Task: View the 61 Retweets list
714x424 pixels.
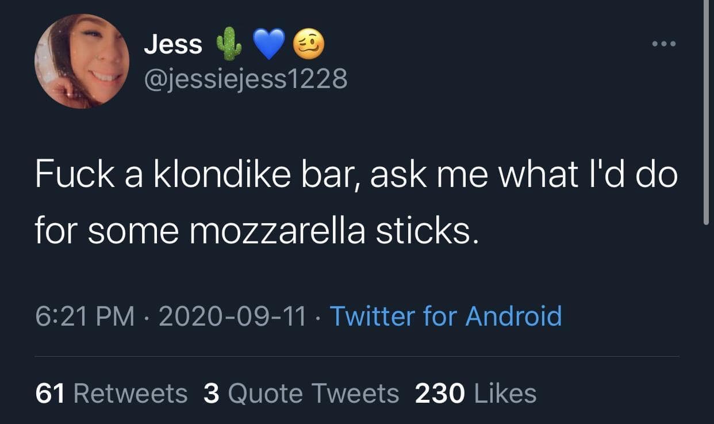Action: 112,394
